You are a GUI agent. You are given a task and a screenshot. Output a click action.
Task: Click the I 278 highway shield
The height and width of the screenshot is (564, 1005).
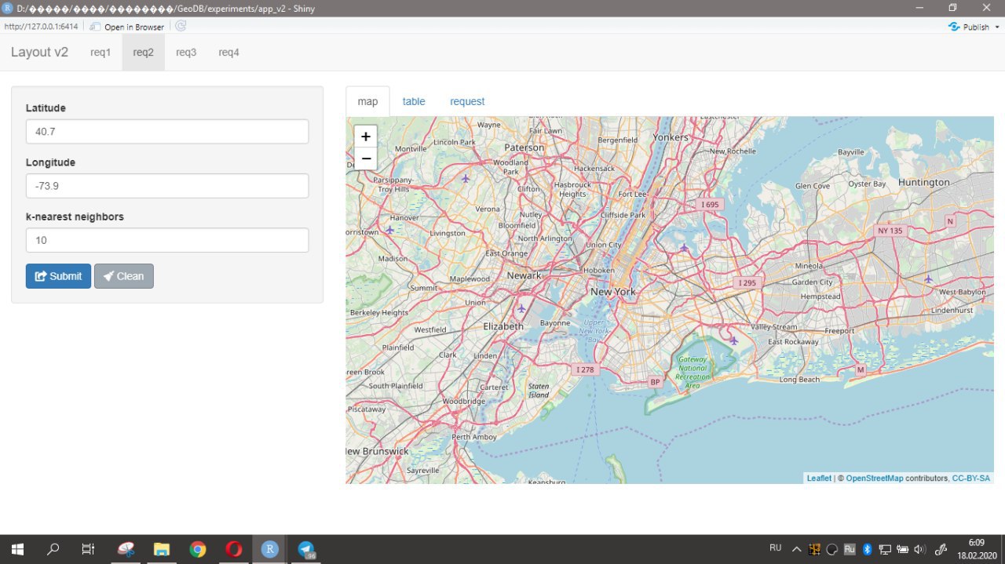click(x=585, y=369)
